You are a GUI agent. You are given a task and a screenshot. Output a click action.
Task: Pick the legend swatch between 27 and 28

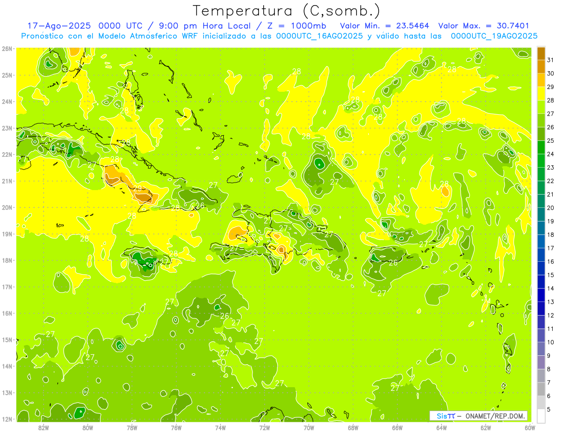click(541, 107)
